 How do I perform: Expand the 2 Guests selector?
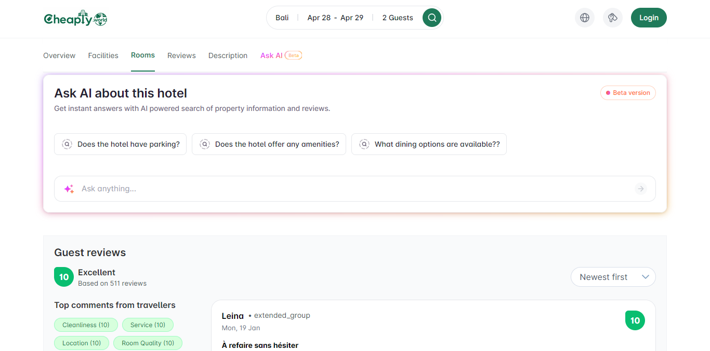tap(398, 18)
